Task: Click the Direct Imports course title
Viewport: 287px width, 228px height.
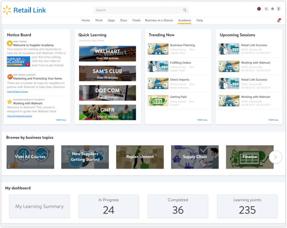Action: [179, 80]
